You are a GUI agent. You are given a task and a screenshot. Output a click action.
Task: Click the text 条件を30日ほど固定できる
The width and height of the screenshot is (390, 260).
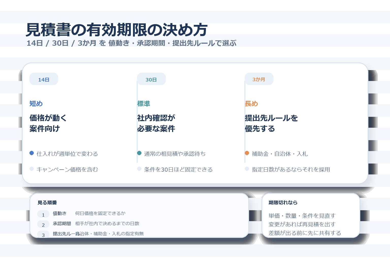click(178, 170)
